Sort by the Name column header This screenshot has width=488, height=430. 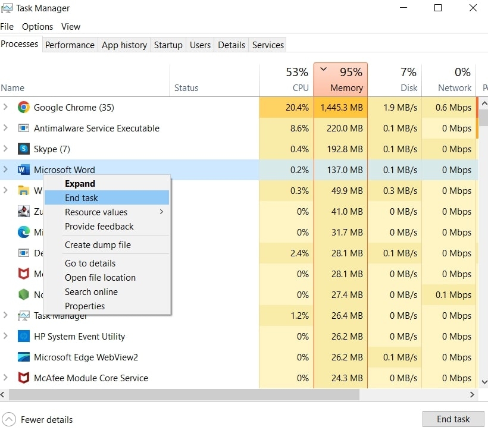[85, 80]
